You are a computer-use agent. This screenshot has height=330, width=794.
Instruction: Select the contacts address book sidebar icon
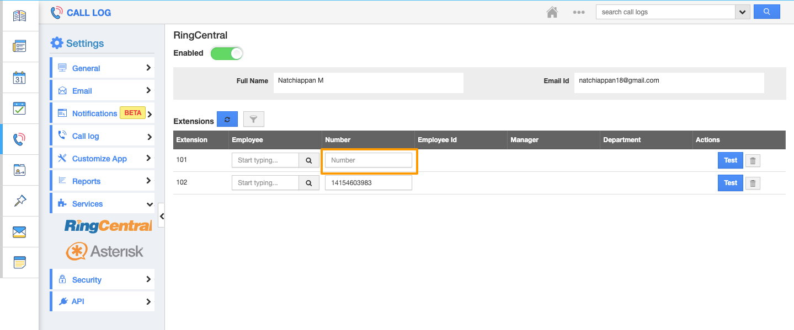tap(20, 169)
